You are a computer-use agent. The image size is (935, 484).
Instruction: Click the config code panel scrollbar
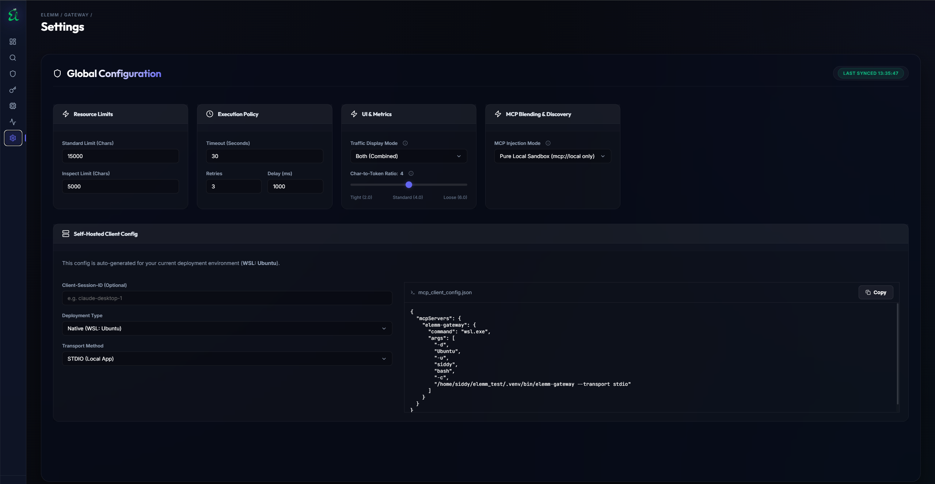pos(897,354)
